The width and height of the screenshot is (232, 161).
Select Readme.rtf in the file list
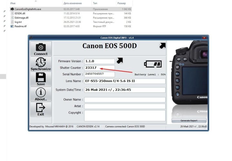[22, 26]
